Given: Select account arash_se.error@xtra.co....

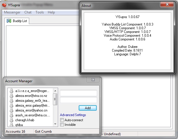Looking at the screenshot, I should [33, 115].
